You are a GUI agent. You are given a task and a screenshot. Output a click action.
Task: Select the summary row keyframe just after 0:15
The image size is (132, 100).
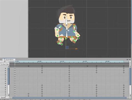(x=87, y=66)
